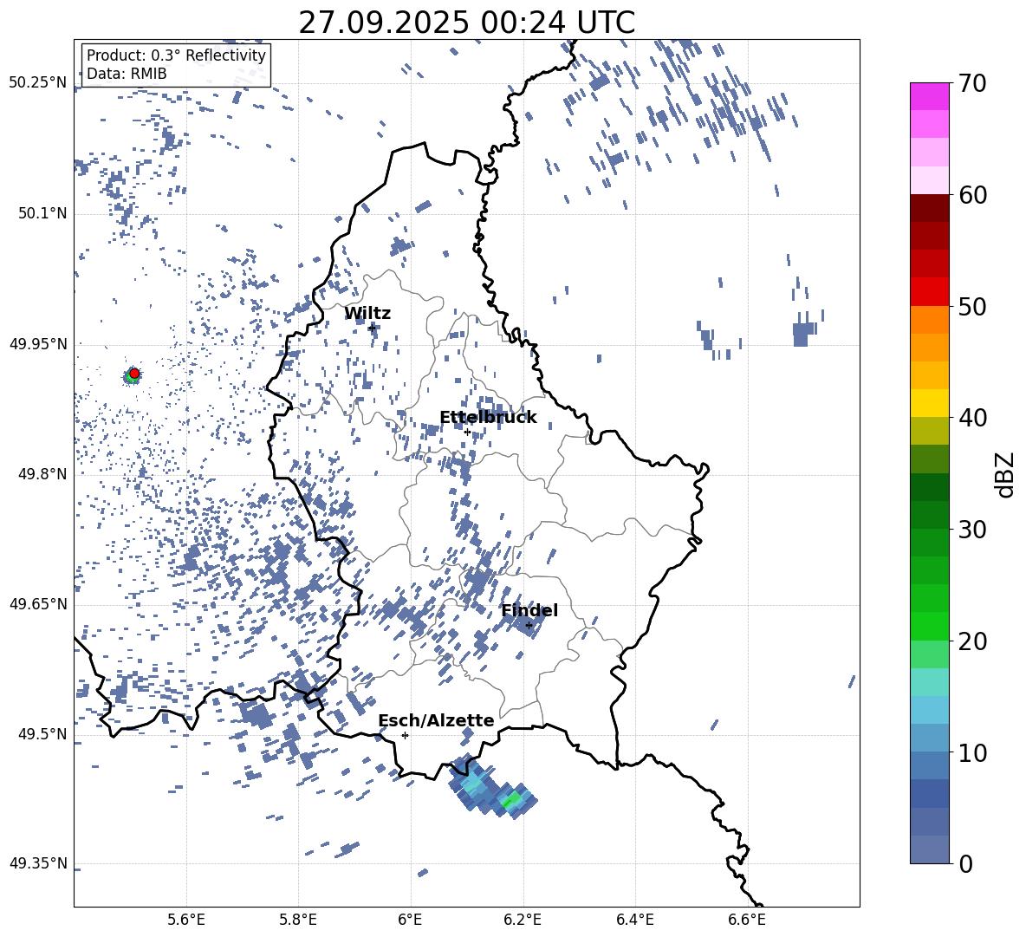Click the Esch/Alzette station cross marker
This screenshot has width=1026, height=937.
pyautogui.click(x=405, y=735)
